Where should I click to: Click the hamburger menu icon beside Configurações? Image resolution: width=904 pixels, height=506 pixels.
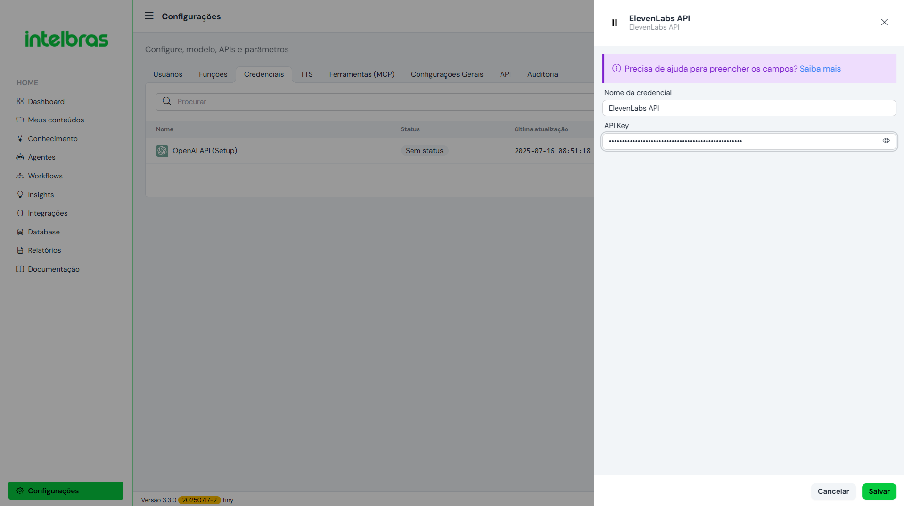tap(149, 16)
